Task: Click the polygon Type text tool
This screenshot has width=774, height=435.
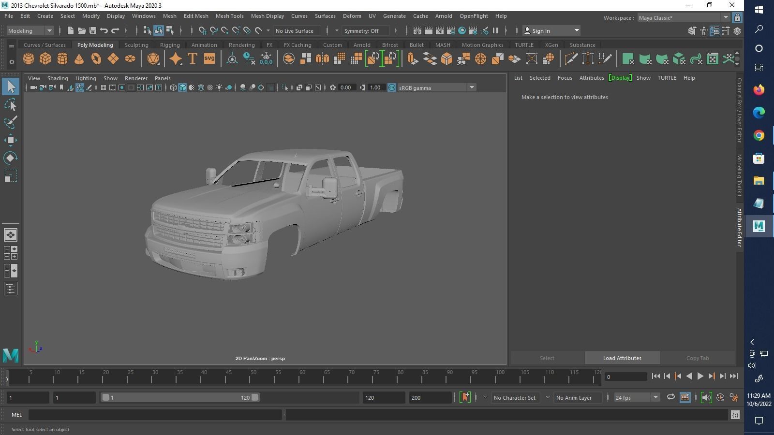Action: tap(192, 59)
